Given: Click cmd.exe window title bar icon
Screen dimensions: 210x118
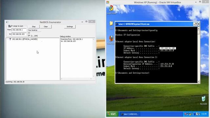Looking at the screenshot, I should tap(117, 24).
